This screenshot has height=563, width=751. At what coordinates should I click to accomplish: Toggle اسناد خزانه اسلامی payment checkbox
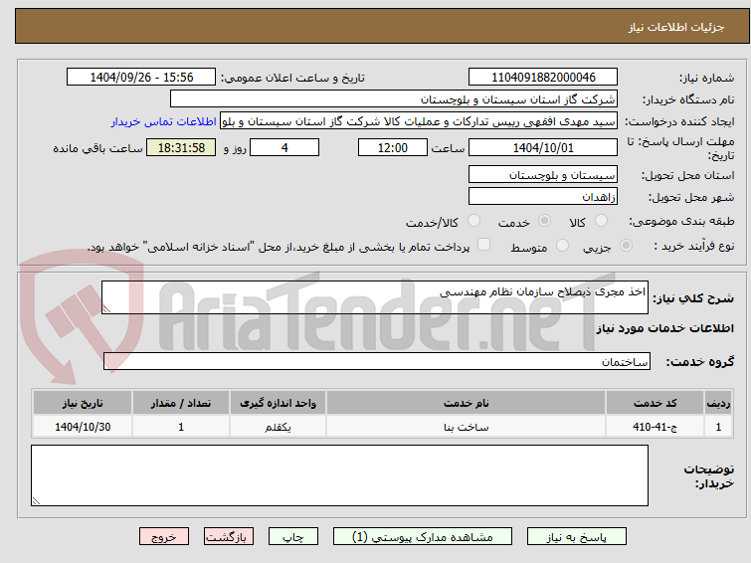[x=483, y=245]
